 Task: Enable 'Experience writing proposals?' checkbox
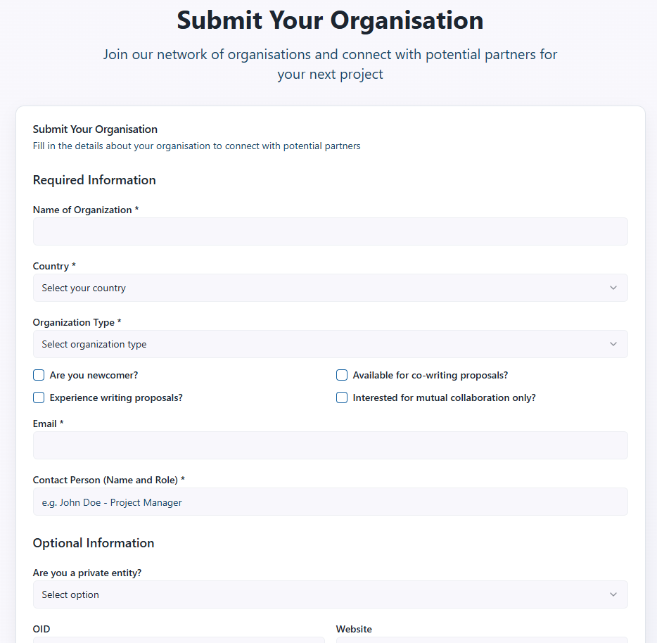39,397
